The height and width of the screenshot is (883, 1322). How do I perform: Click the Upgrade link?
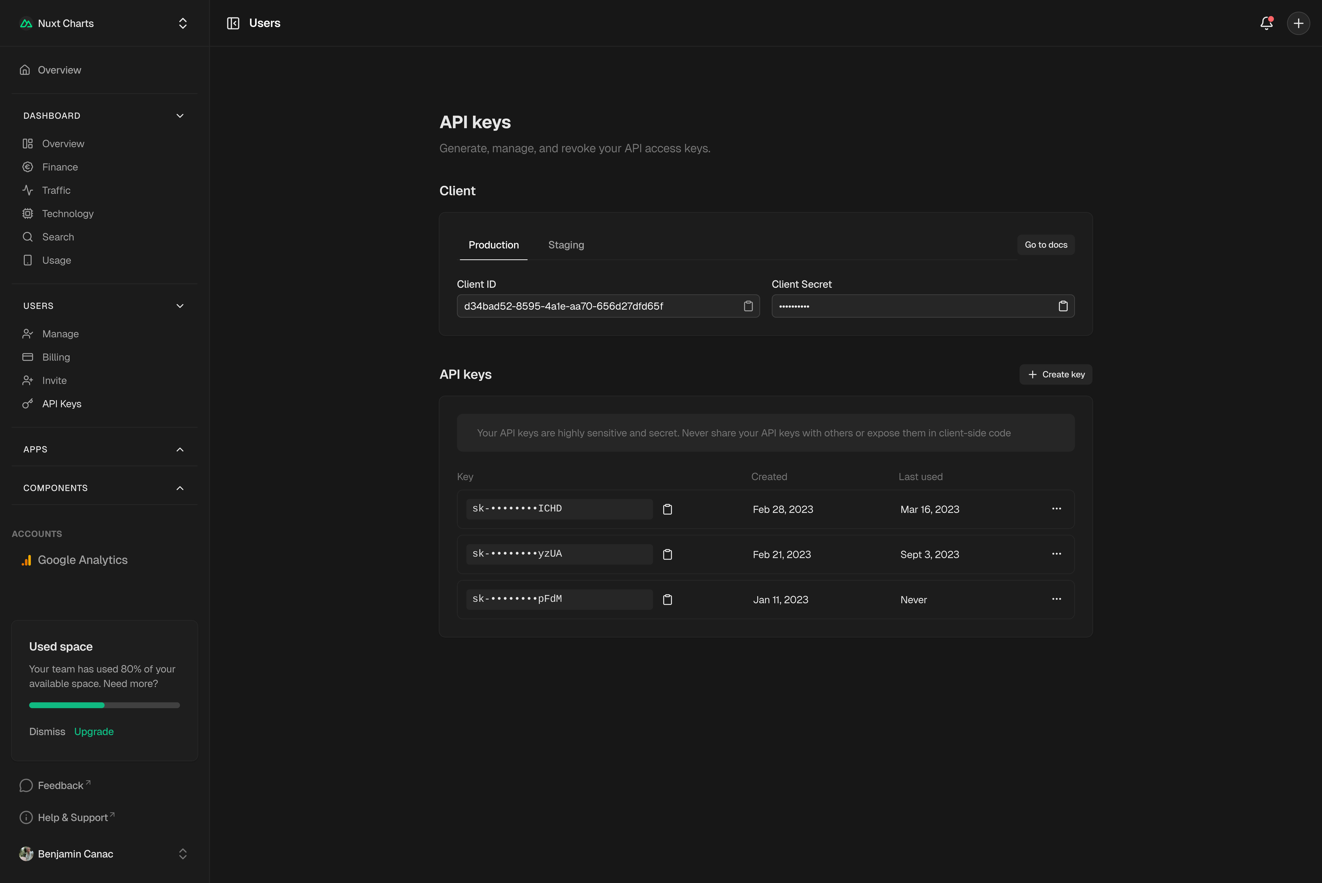94,731
